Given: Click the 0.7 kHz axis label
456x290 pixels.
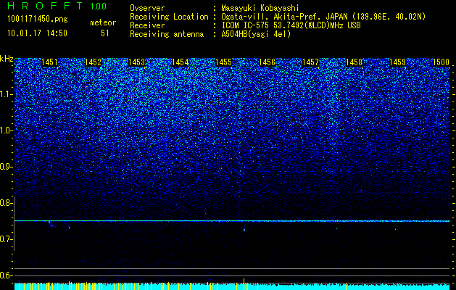Looking at the screenshot, I should 7,239.
